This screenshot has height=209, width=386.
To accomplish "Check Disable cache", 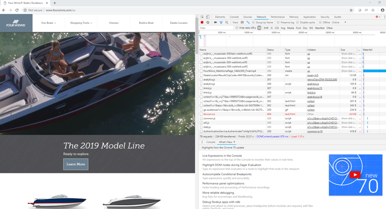I will point(297,23).
